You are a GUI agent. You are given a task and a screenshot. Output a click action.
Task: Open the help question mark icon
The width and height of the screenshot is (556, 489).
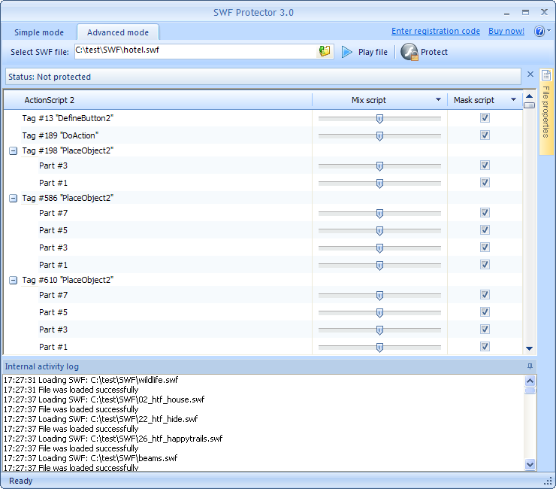pos(539,32)
